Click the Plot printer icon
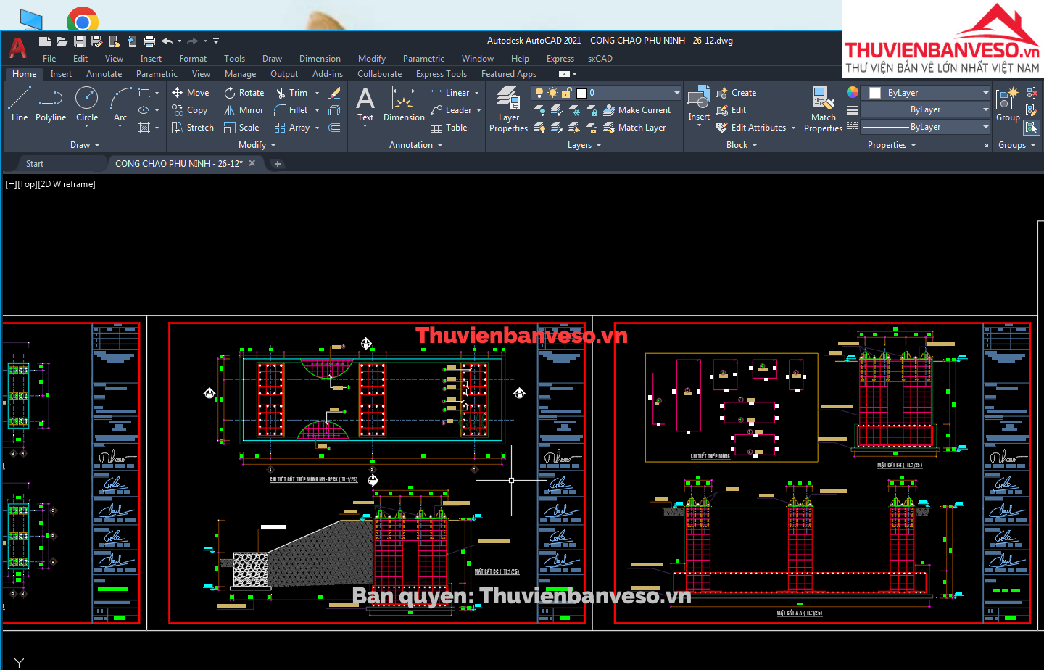The image size is (1044, 670). point(149,41)
